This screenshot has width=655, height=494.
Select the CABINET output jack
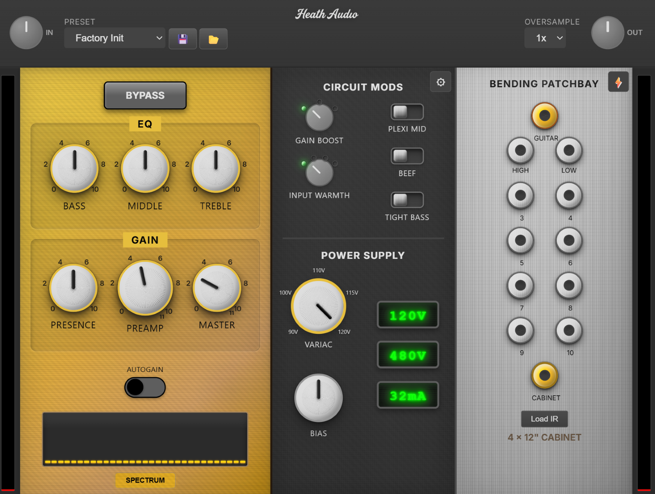[544, 375]
